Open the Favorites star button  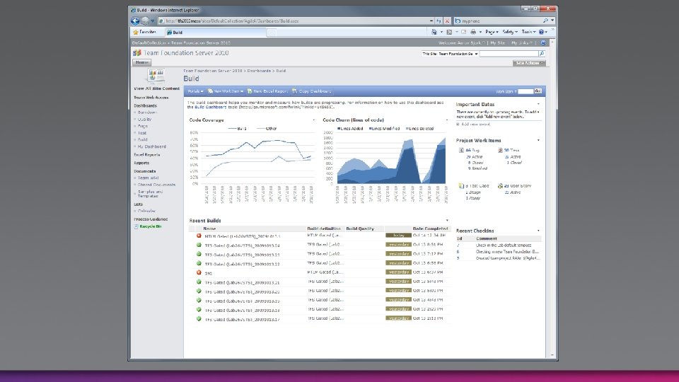pos(144,32)
